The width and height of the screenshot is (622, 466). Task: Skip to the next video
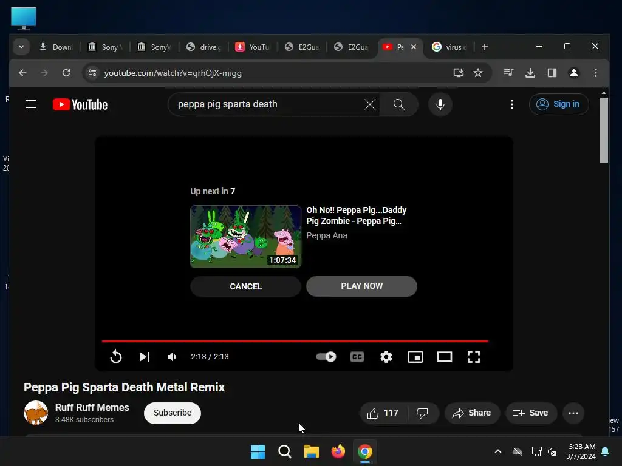[x=145, y=357]
